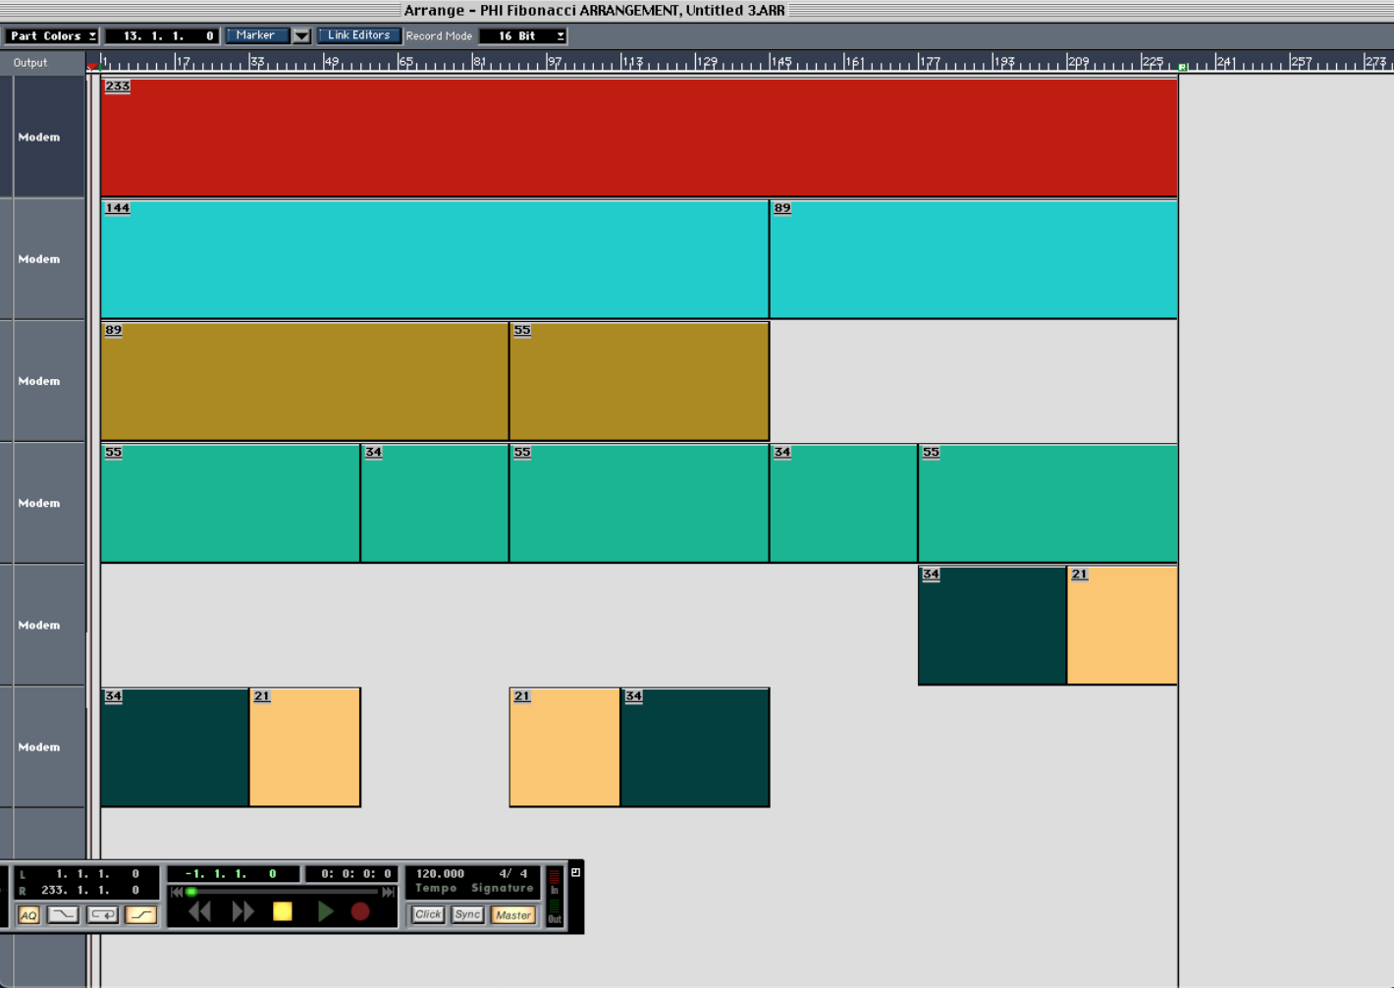Screen dimensions: 1394x988
Task: Click the Fast Forward double-arrow button
Action: [242, 912]
